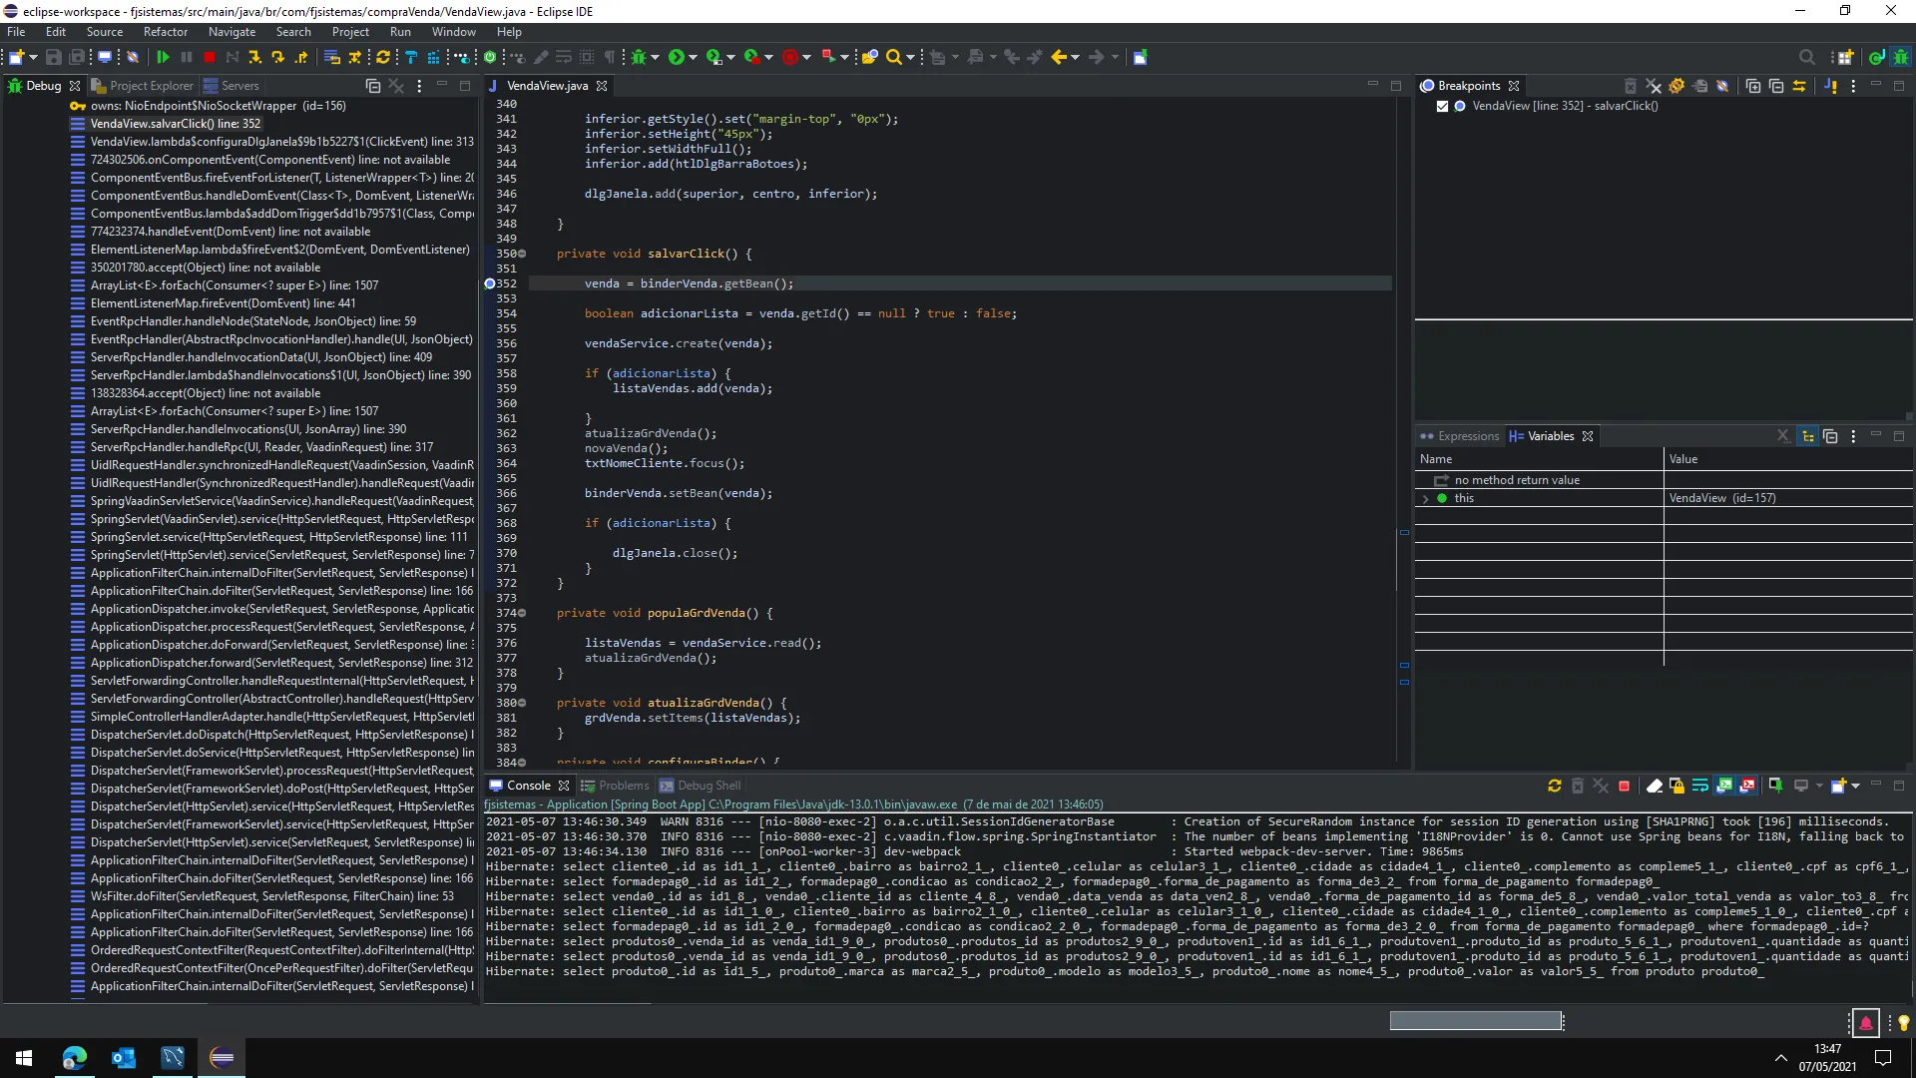Click the Step Into toolbar icon
This screenshot has width=1916, height=1078.
[254, 58]
